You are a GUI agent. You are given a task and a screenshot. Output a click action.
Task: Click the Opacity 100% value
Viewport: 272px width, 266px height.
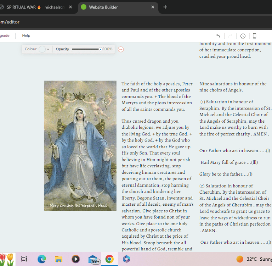tap(108, 49)
